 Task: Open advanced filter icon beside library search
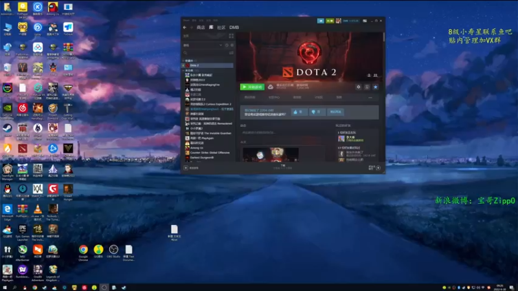(231, 53)
